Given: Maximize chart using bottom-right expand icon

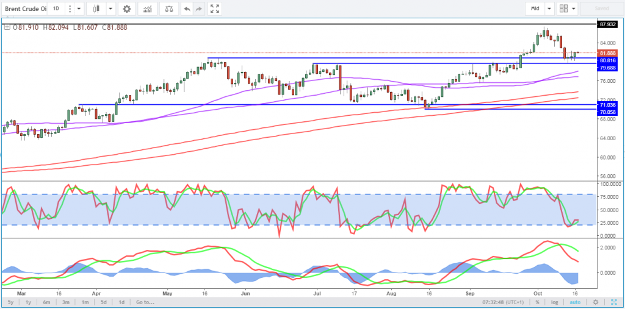Looking at the screenshot, I should (x=614, y=302).
